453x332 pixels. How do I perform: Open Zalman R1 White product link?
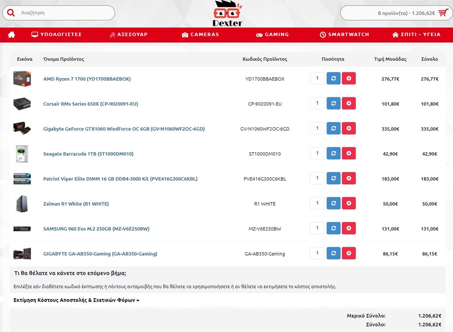[76, 204]
